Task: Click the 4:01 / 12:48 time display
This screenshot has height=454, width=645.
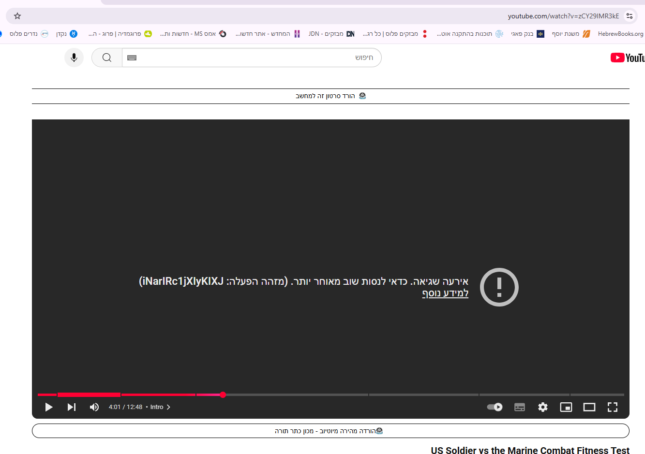Action: tap(125, 407)
